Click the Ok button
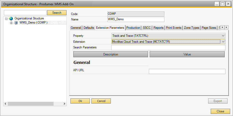Viewport: 233px width, 116px height. coord(80,101)
